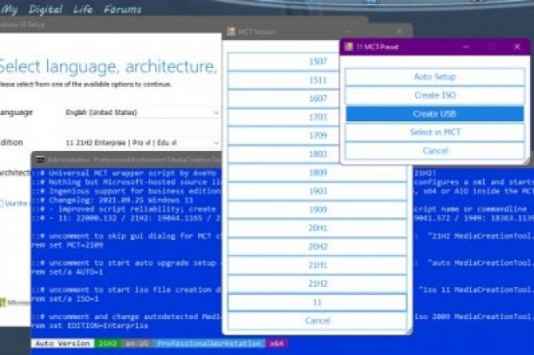Expand the Edition dropdown list

point(141,142)
